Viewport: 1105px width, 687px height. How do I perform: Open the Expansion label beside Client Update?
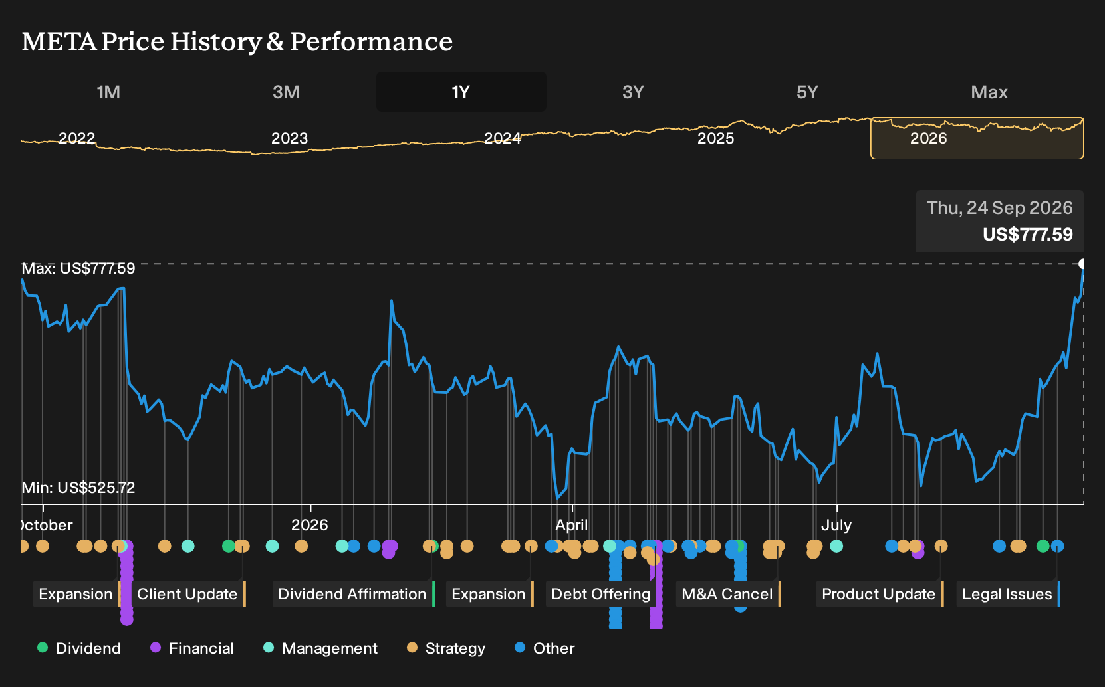tap(77, 594)
